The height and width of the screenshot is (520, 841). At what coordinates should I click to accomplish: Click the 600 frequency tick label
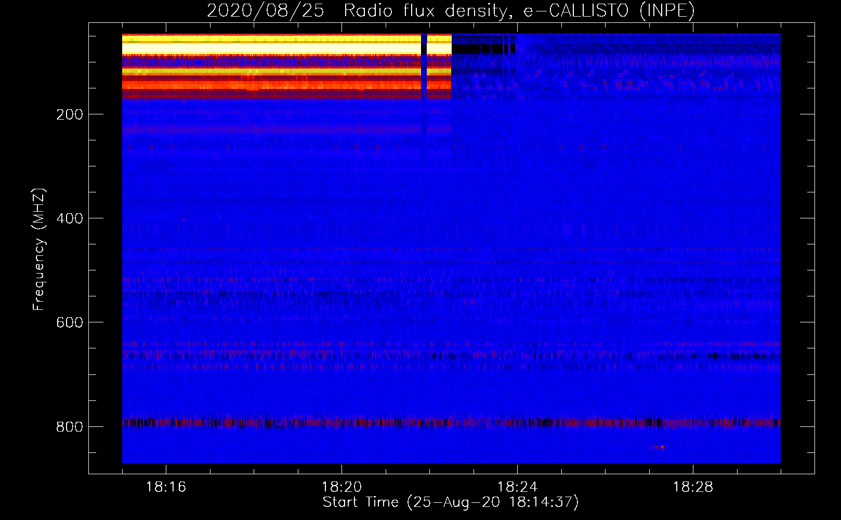[x=70, y=322]
